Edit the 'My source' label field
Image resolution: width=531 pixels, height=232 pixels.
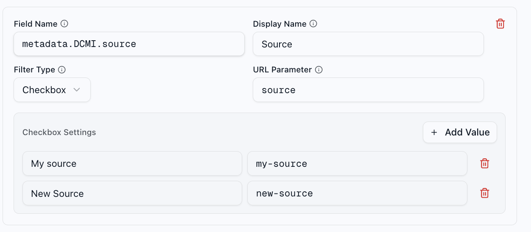(x=132, y=163)
